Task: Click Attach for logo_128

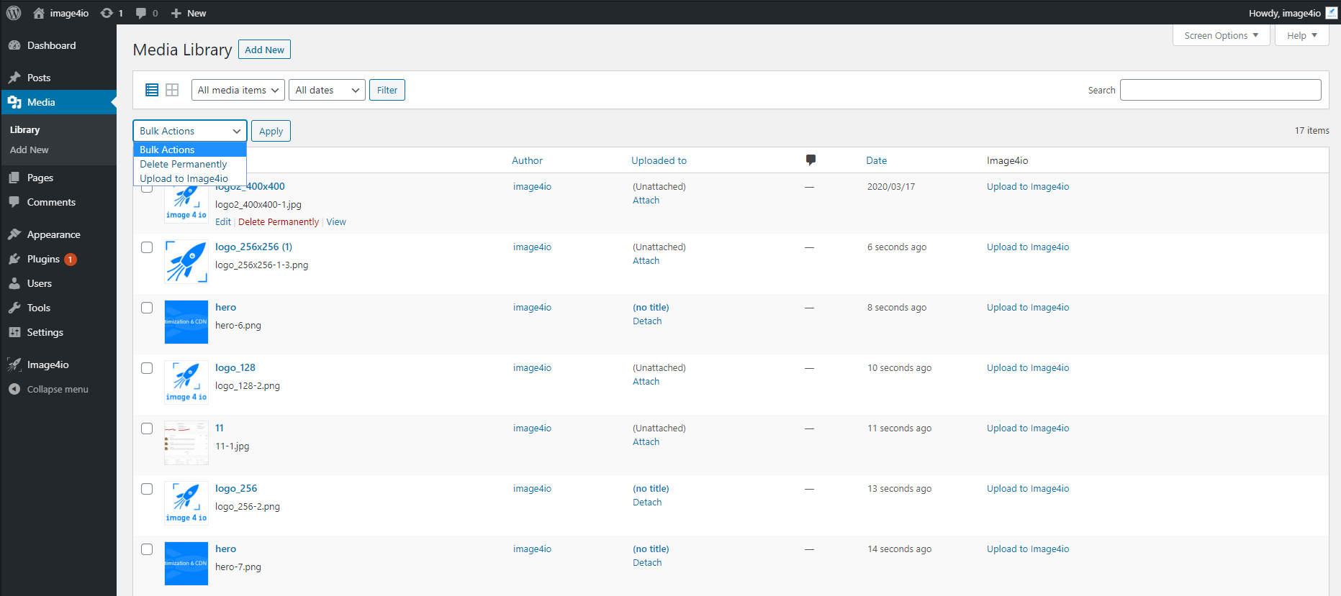Action: coord(646,382)
